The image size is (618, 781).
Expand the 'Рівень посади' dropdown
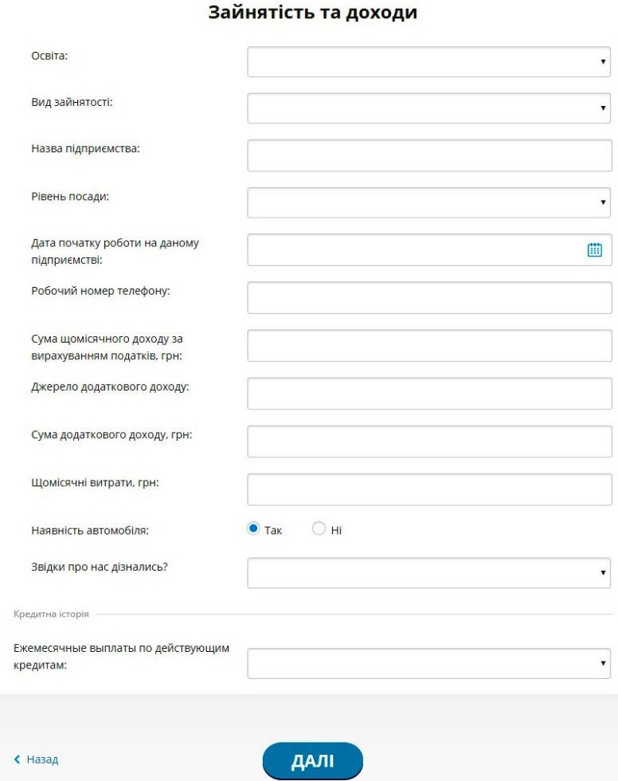coord(428,202)
